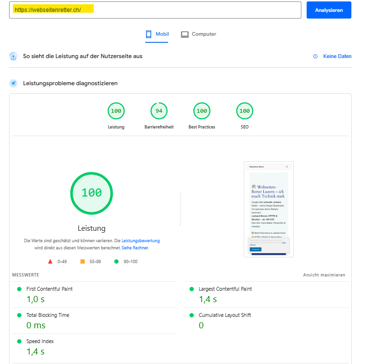369x364 pixels.
Task: Click the Total Blocking Time label
Action: pyautogui.click(x=48, y=315)
